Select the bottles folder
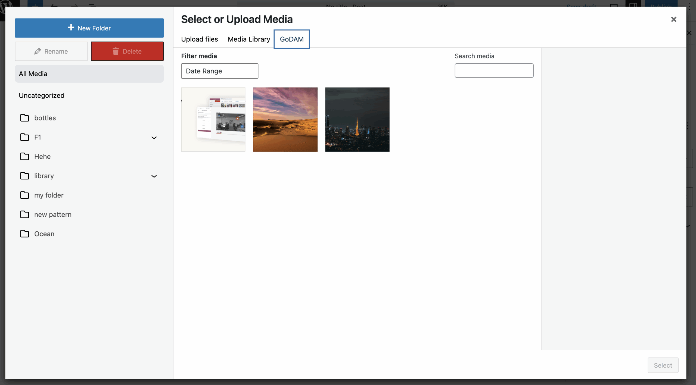This screenshot has height=385, width=696. (45, 118)
